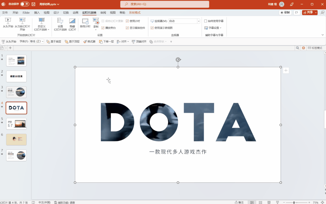Image resolution: width=326 pixels, height=204 pixels.
Task: Save the presentation with the save icon
Action: (x=33, y=4)
